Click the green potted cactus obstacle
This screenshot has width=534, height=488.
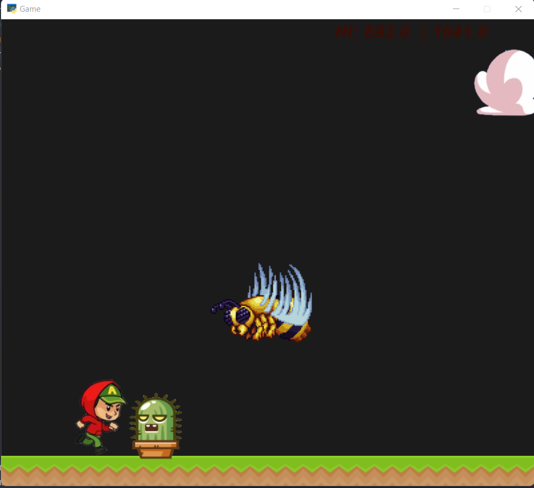[156, 426]
